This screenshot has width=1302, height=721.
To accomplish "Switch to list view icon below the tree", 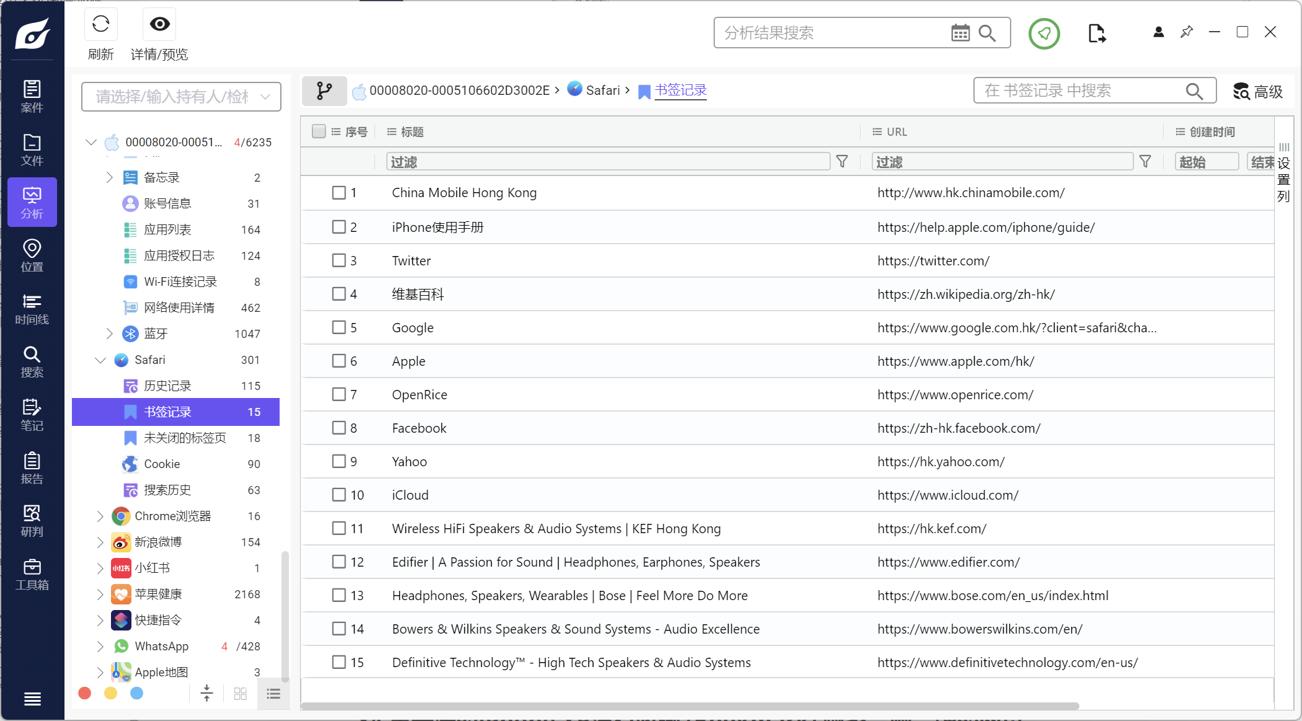I will [273, 694].
